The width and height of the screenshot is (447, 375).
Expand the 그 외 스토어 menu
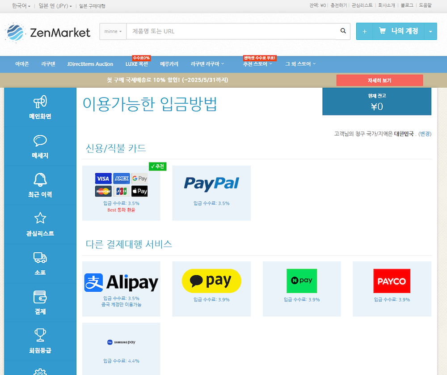[x=300, y=64]
